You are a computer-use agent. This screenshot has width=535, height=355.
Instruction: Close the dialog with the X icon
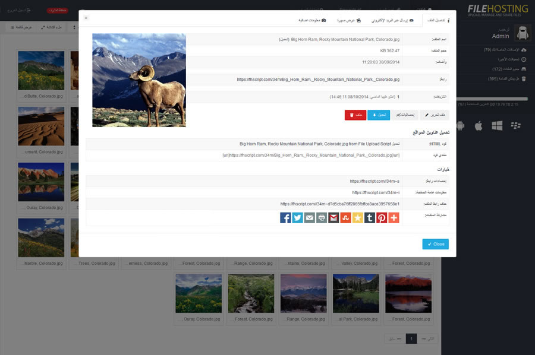86,18
